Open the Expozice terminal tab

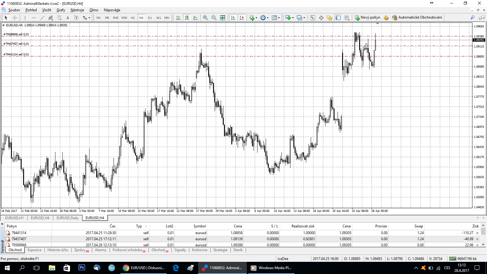[x=34, y=250]
